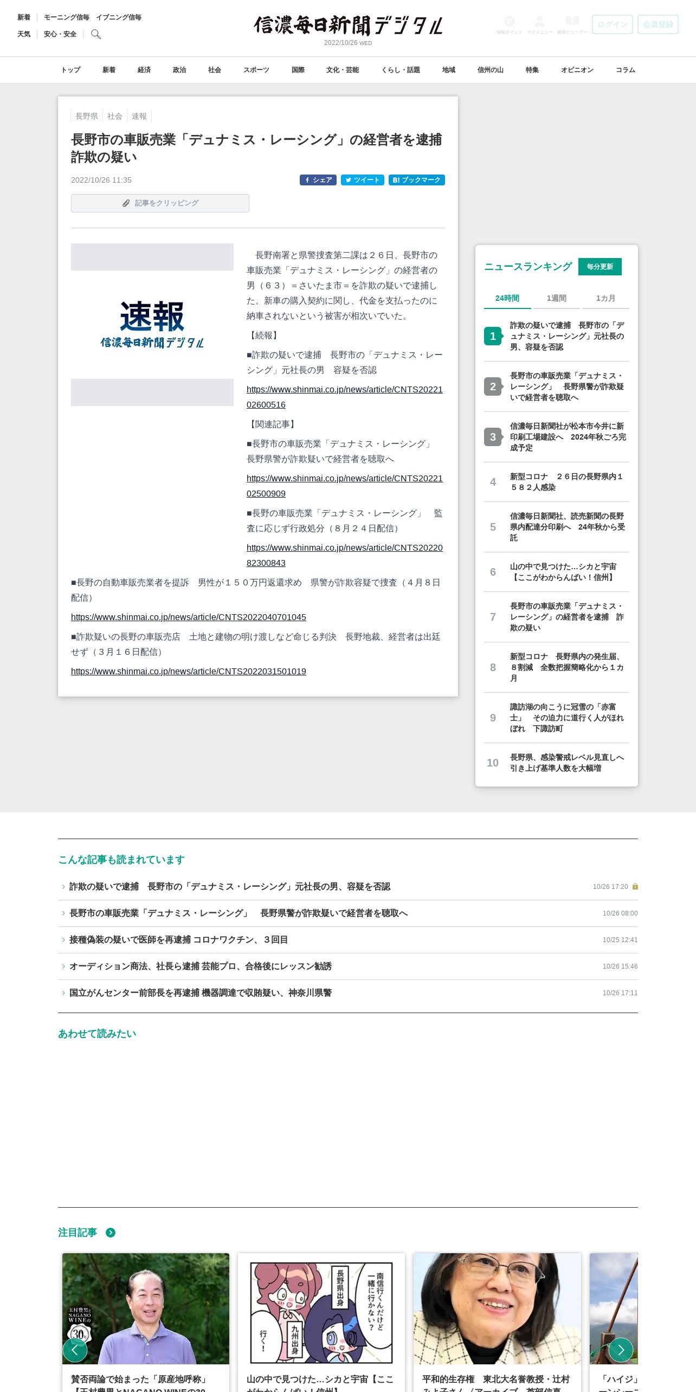Click carousel previous arrow
Viewport: 696px width, 1392px height.
pyautogui.click(x=75, y=1350)
